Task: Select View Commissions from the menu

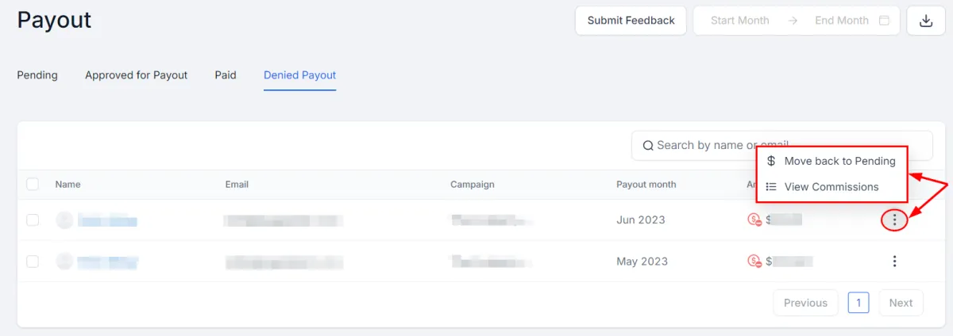Action: 831,187
